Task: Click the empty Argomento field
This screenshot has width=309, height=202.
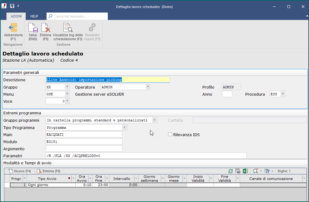Action: click(84, 149)
